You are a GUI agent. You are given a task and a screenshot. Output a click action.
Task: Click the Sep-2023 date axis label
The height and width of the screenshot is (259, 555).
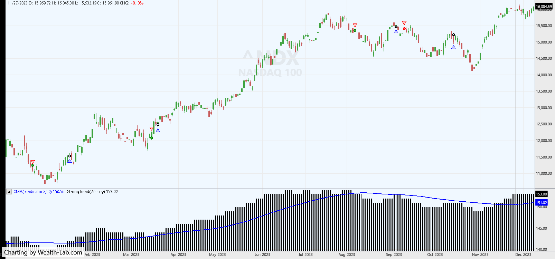pos(394,255)
